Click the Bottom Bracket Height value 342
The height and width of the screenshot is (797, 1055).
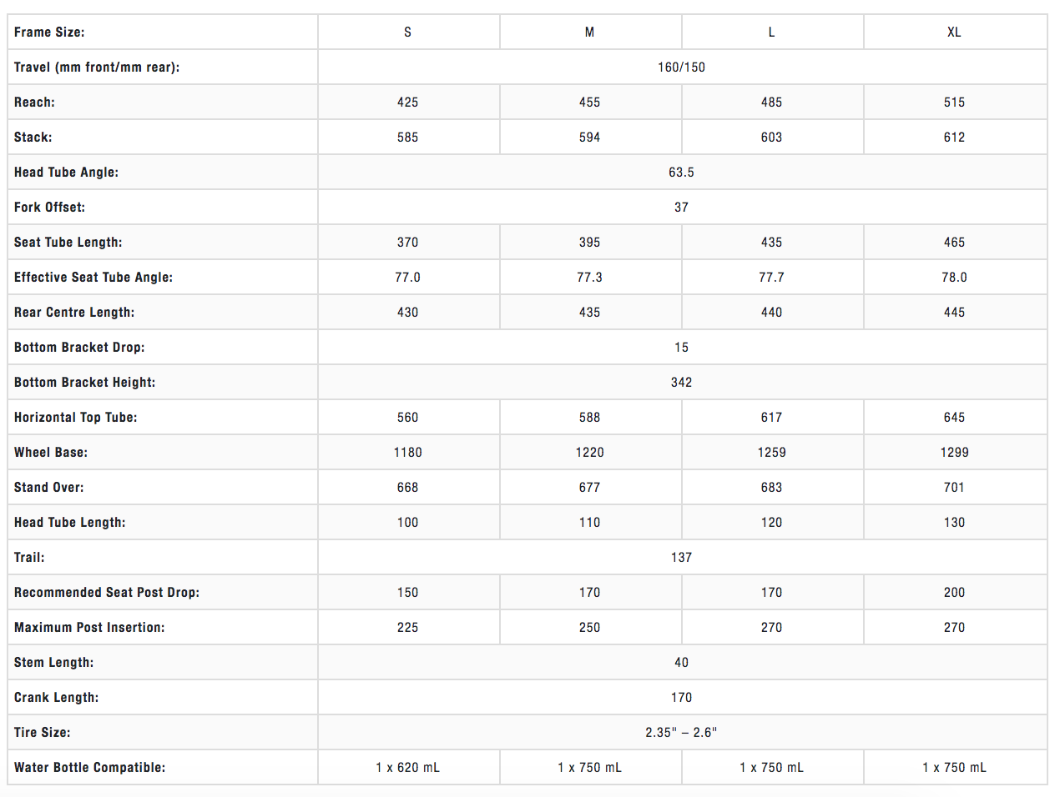tap(681, 383)
